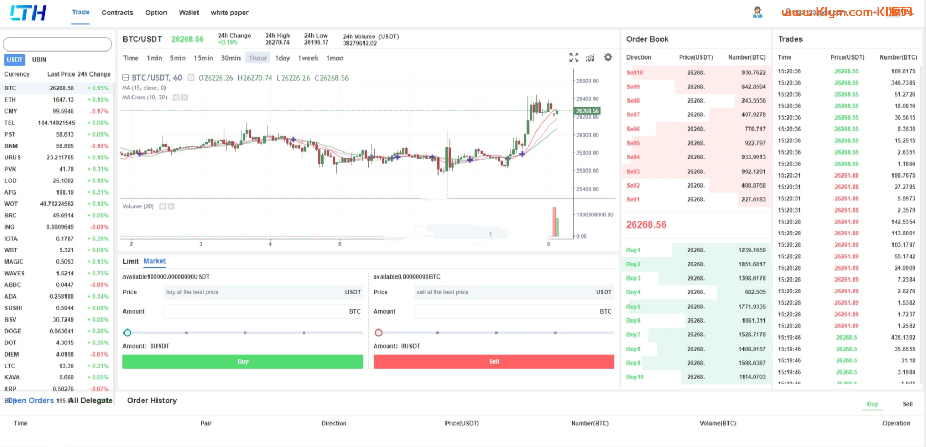
Task: Select MAGIC in currency list
Action: pos(57,262)
